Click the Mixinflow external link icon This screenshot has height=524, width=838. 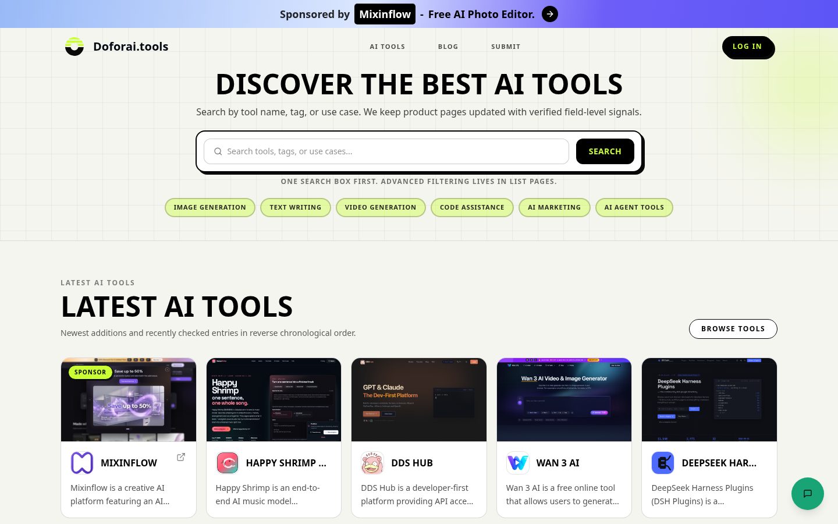[181, 457]
